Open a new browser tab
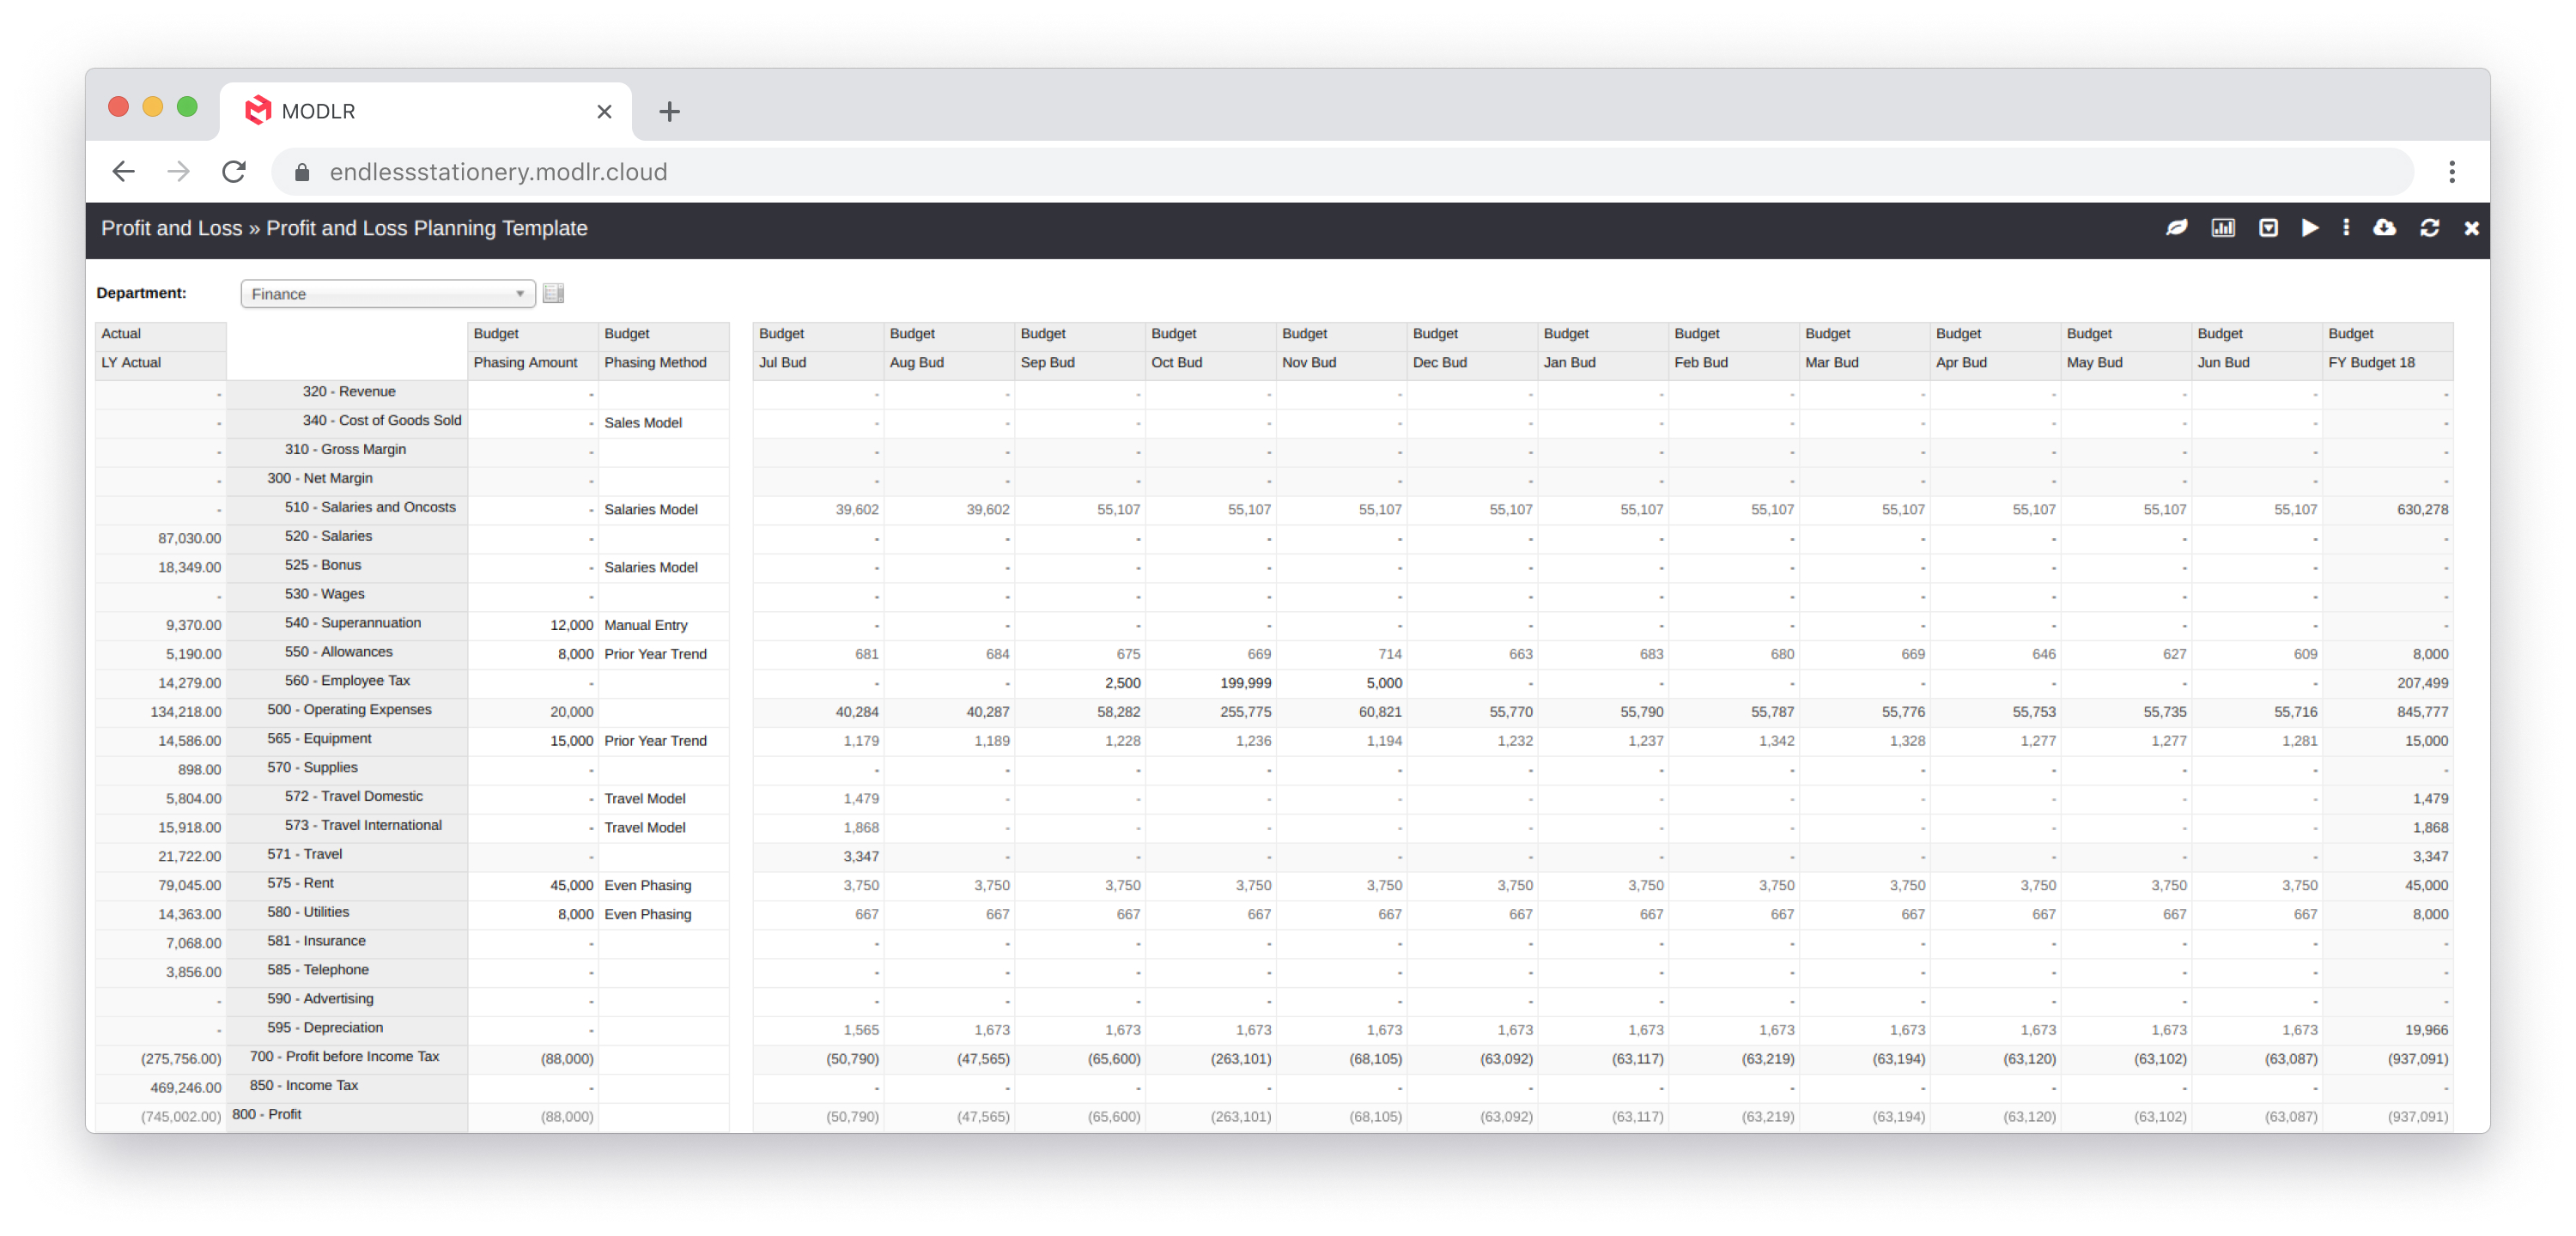Image resolution: width=2576 pixels, height=1236 pixels. click(x=668, y=111)
